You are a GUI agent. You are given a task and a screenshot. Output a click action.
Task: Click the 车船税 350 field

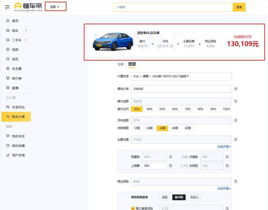[x=212, y=166]
